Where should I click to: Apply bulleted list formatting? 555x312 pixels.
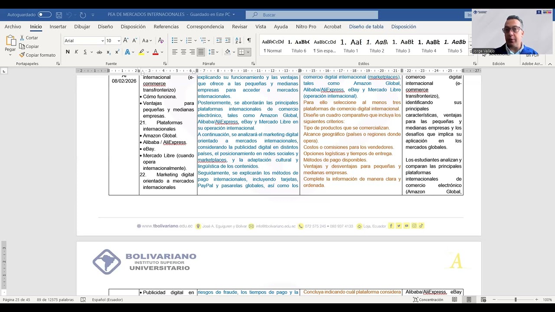[174, 40]
